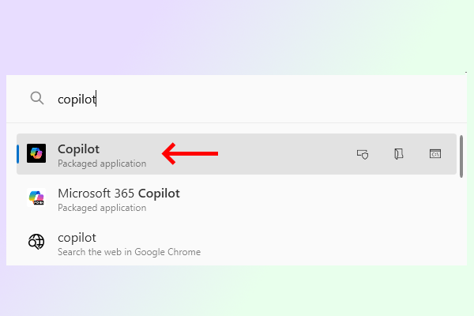This screenshot has height=316, width=474.
Task: Choose the "copilot" web search result
Action: [x=77, y=237]
